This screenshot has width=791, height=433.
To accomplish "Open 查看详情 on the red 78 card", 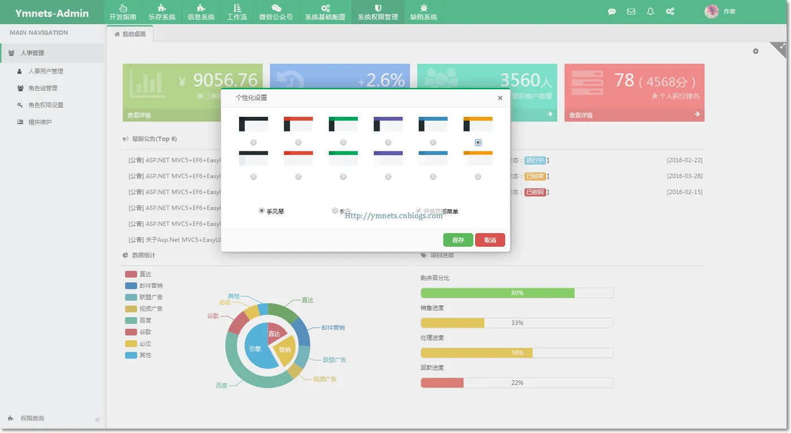I will tap(581, 115).
